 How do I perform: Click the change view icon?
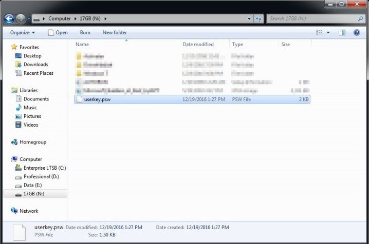(x=319, y=32)
